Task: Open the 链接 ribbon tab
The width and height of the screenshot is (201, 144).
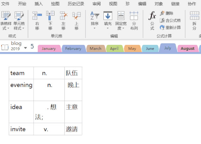Action: (x=175, y=4)
